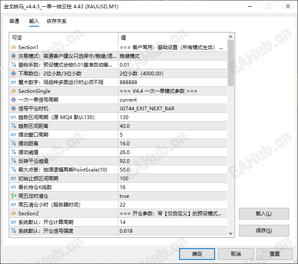Screen dimensions: 298x264
Task: Click the ½ icon beside 趋势区间距离
Action: pyautogui.click(x=13, y=126)
